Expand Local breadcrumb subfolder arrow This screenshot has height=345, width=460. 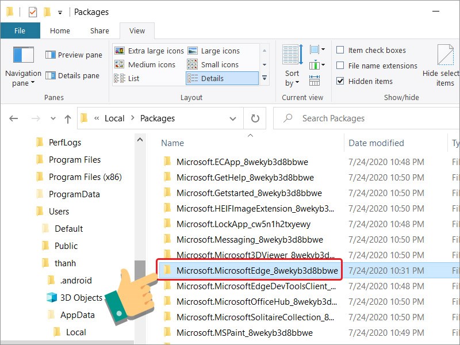point(133,118)
